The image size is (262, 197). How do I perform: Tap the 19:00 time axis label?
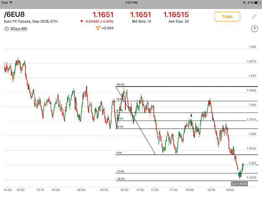pos(230,190)
